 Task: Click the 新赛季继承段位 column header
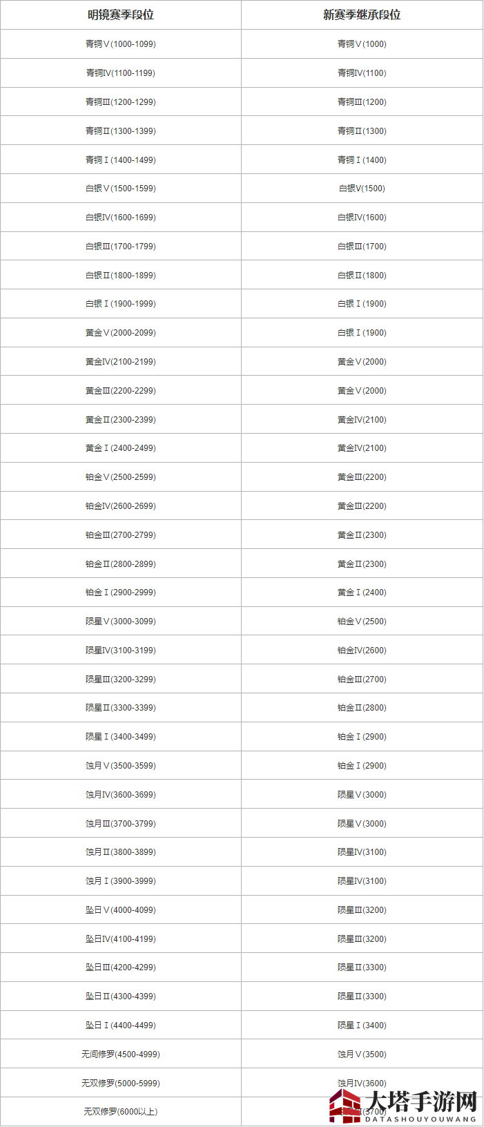pyautogui.click(x=362, y=15)
